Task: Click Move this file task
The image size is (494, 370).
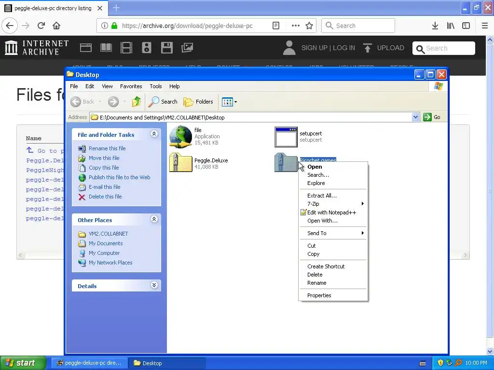Action: pos(104,158)
